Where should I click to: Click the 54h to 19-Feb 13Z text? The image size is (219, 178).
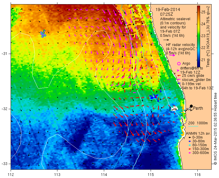point(198,88)
